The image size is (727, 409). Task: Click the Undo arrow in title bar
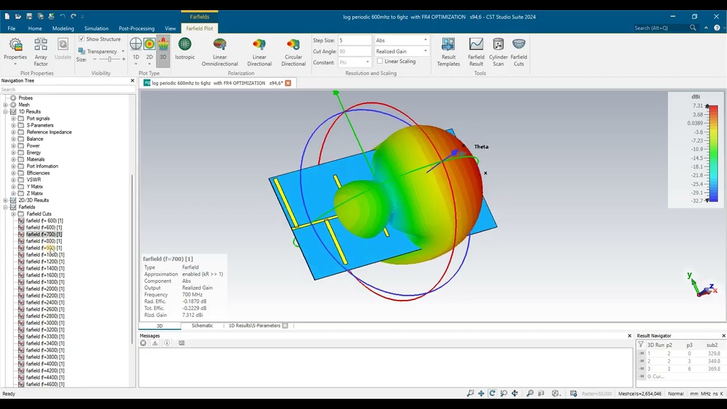pyautogui.click(x=62, y=16)
